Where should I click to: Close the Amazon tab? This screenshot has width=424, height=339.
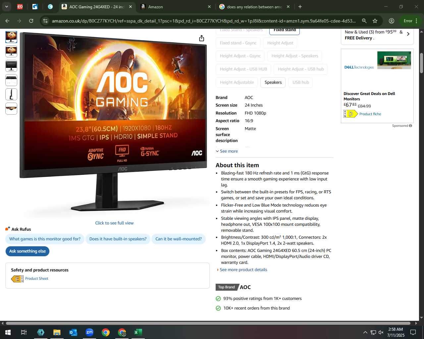[209, 7]
